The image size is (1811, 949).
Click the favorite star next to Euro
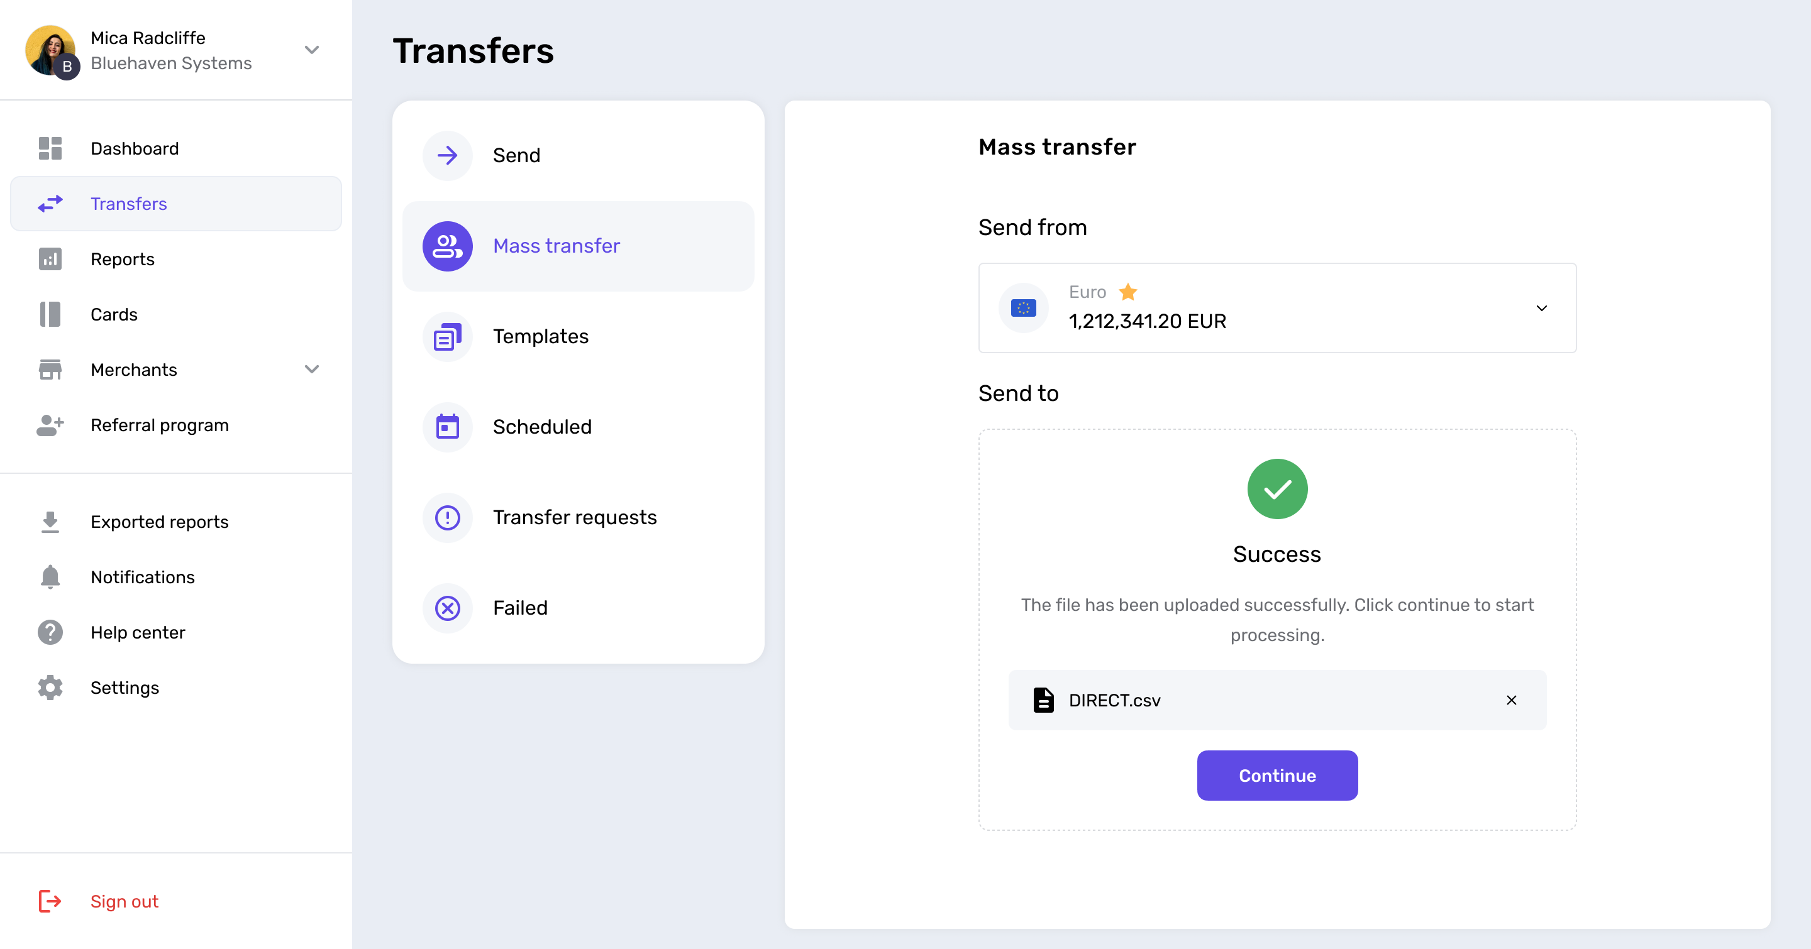tap(1127, 292)
